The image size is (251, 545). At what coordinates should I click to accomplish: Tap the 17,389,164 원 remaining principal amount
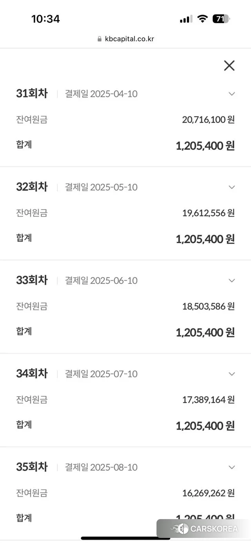[x=208, y=400]
